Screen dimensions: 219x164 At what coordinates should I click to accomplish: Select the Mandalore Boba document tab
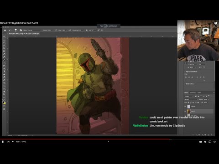pos(24,34)
